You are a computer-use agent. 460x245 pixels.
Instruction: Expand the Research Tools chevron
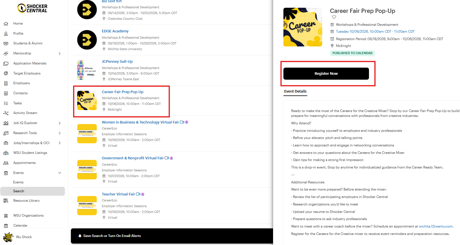pyautogui.click(x=60, y=133)
